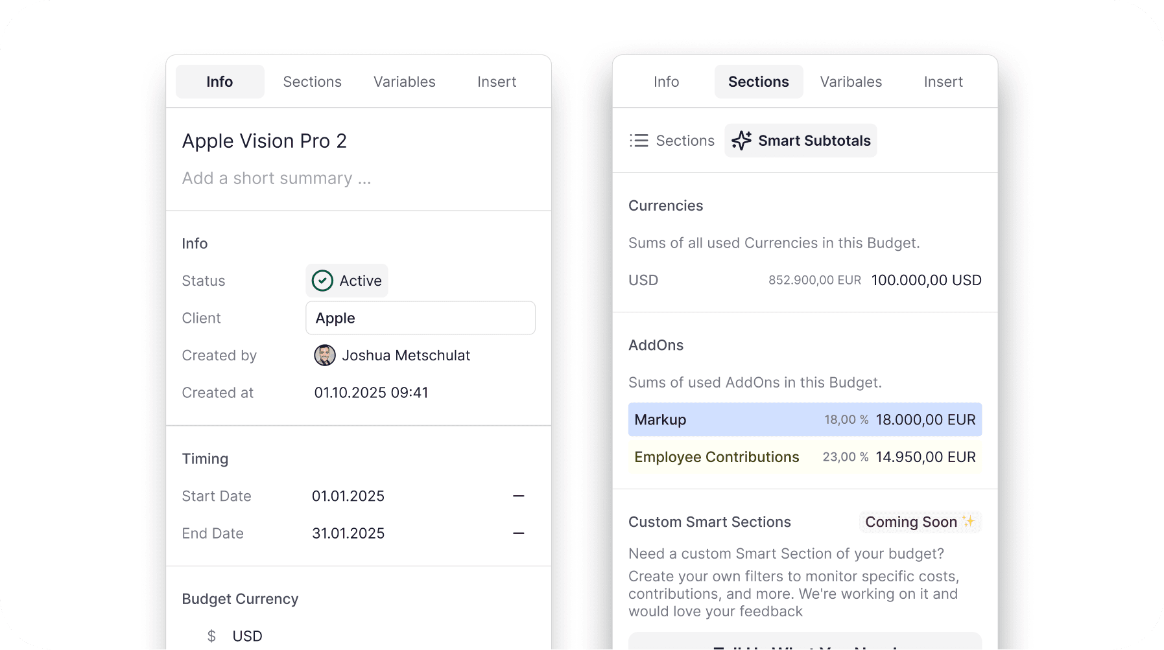Open the Insert tab in left panel
Screen dimensions: 1164x650
coord(497,82)
